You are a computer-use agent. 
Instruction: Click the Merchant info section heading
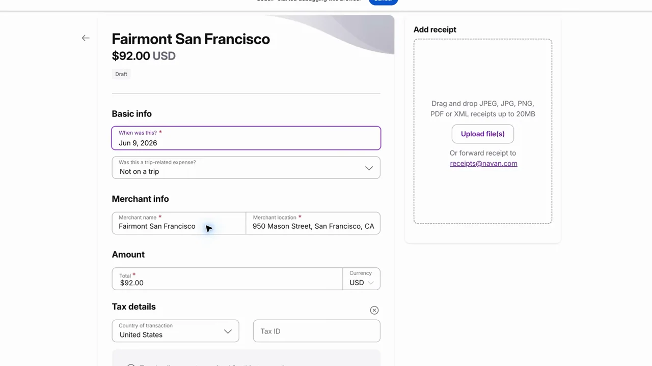pyautogui.click(x=140, y=199)
